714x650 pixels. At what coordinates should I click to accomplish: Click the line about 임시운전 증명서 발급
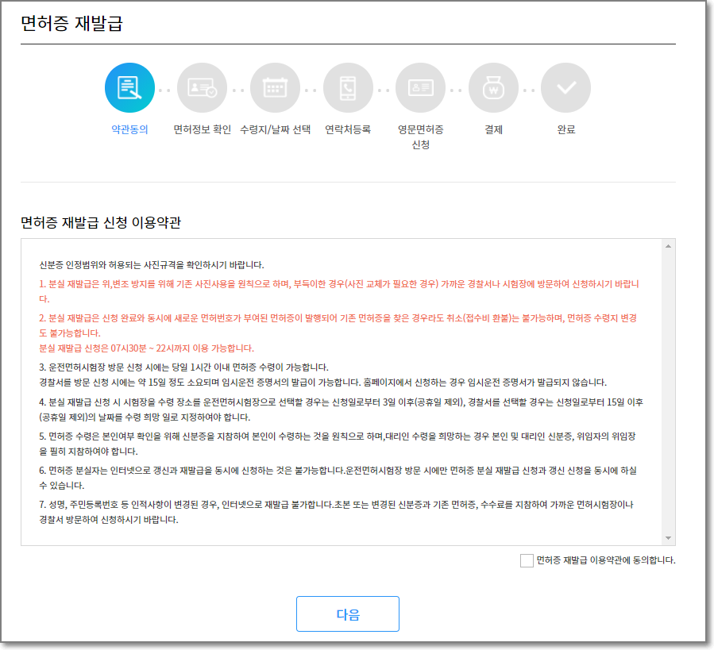coord(322,383)
